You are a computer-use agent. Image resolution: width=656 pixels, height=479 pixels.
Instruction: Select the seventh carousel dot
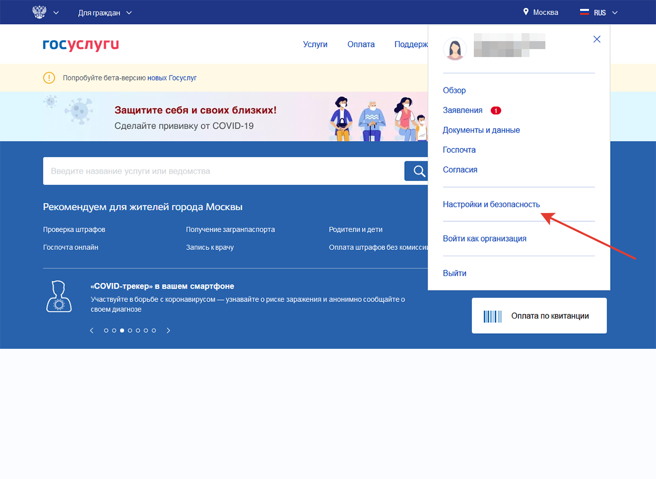154,331
